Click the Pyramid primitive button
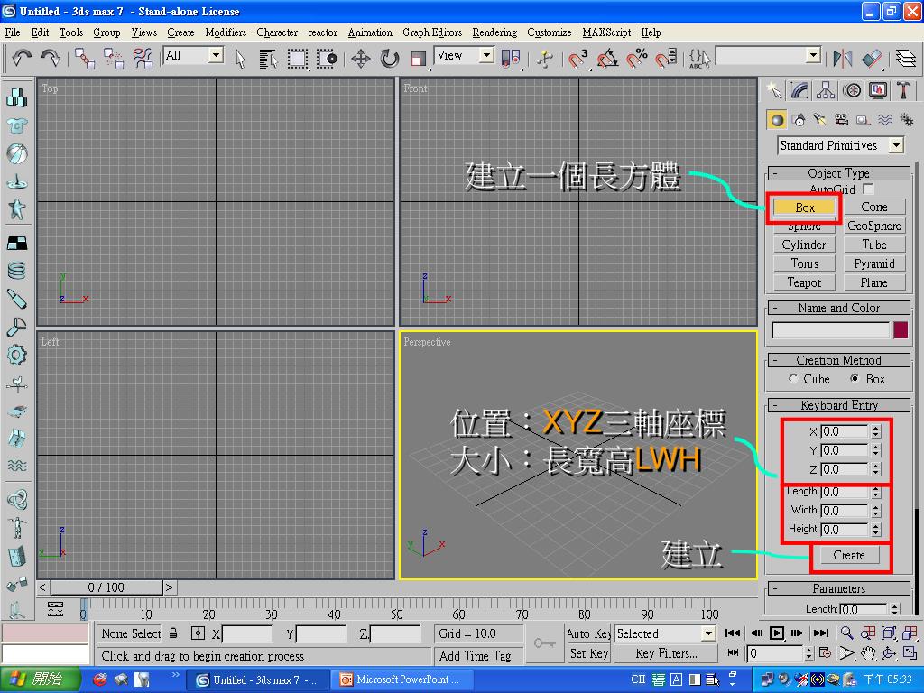 (x=873, y=263)
